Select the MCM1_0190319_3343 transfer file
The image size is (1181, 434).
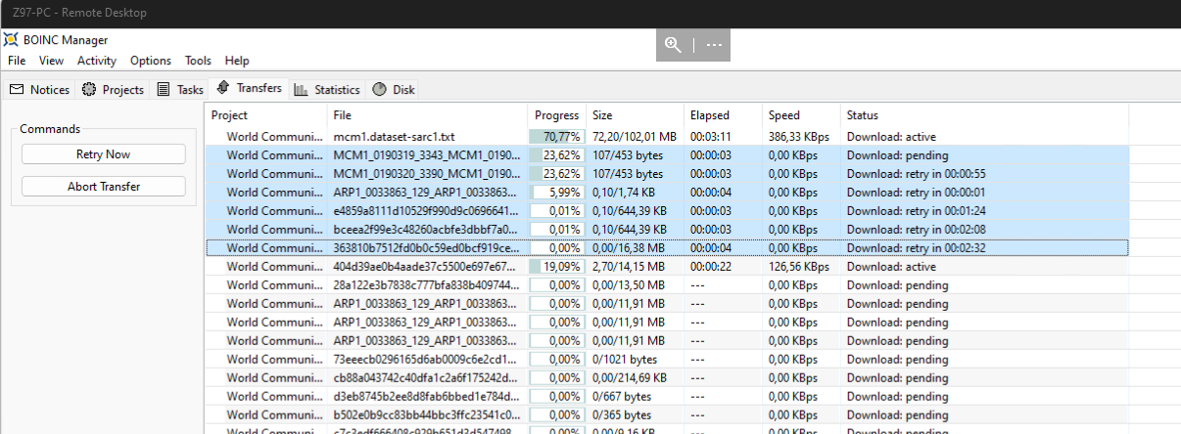tap(425, 155)
